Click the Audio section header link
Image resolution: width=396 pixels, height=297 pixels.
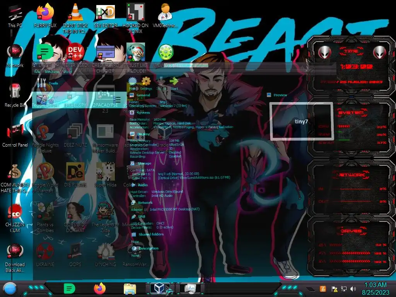coord(143,185)
